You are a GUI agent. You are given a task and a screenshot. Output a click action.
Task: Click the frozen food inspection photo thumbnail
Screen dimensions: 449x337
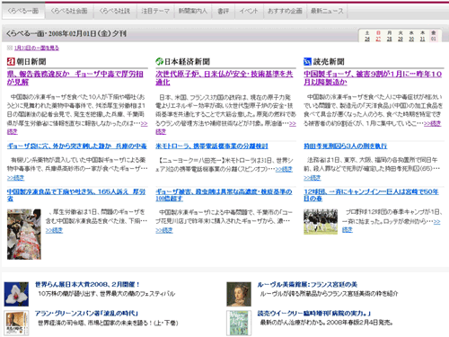point(24,234)
